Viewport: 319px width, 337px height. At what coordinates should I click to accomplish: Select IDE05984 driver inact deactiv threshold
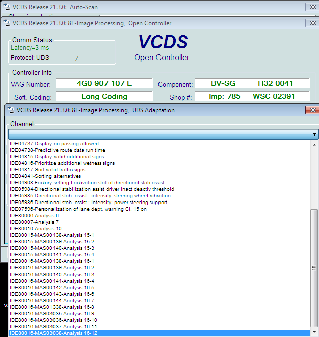pyautogui.click(x=159, y=189)
